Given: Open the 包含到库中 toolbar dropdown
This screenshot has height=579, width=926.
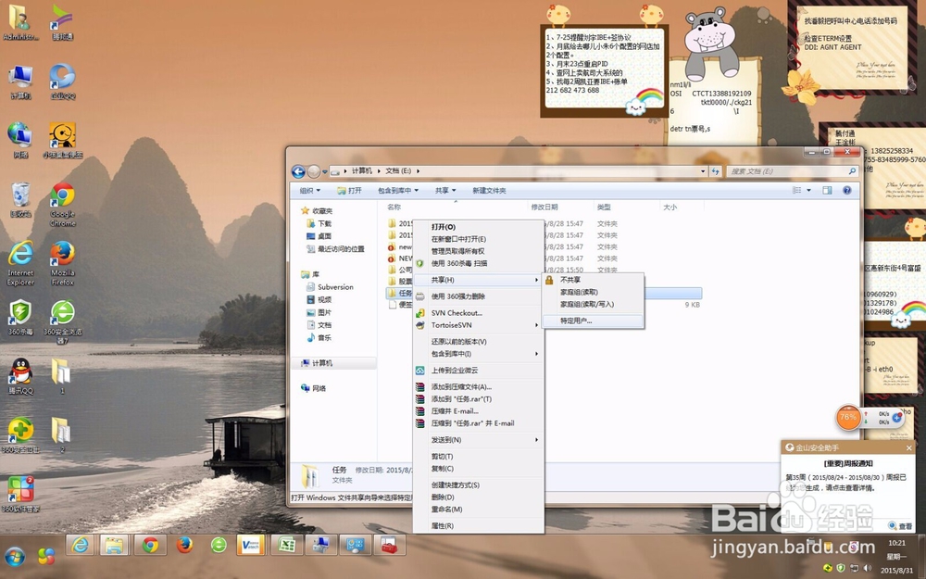Looking at the screenshot, I should (397, 190).
